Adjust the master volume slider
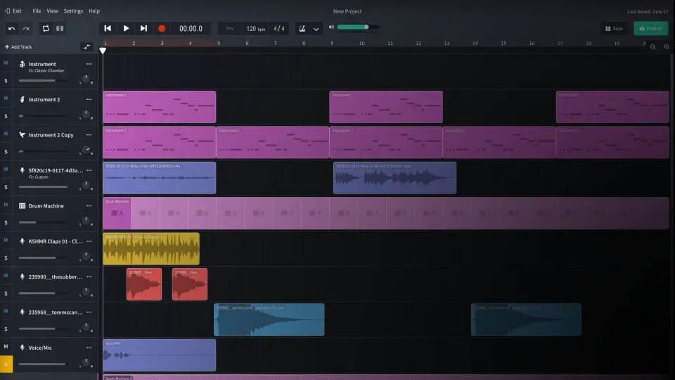The height and width of the screenshot is (380, 675). (358, 27)
